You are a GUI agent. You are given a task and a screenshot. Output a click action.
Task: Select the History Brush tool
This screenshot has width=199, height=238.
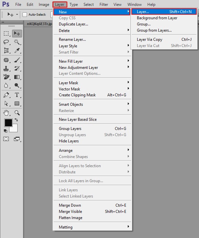coord(17,69)
